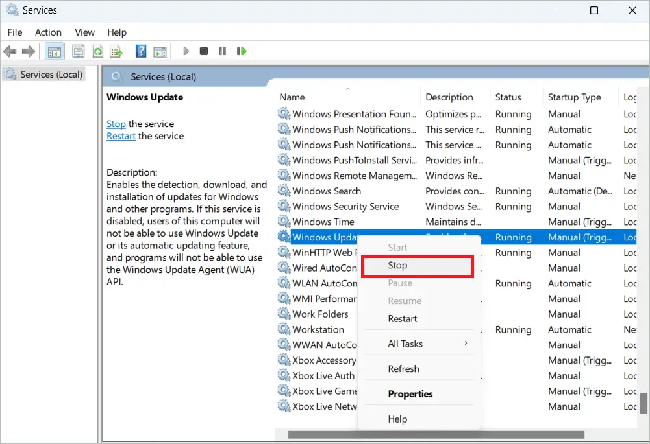
Task: Click gear icon beside Windows Update row
Action: tap(284, 237)
